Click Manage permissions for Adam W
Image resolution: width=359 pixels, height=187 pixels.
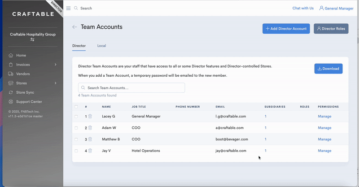[x=324, y=128]
